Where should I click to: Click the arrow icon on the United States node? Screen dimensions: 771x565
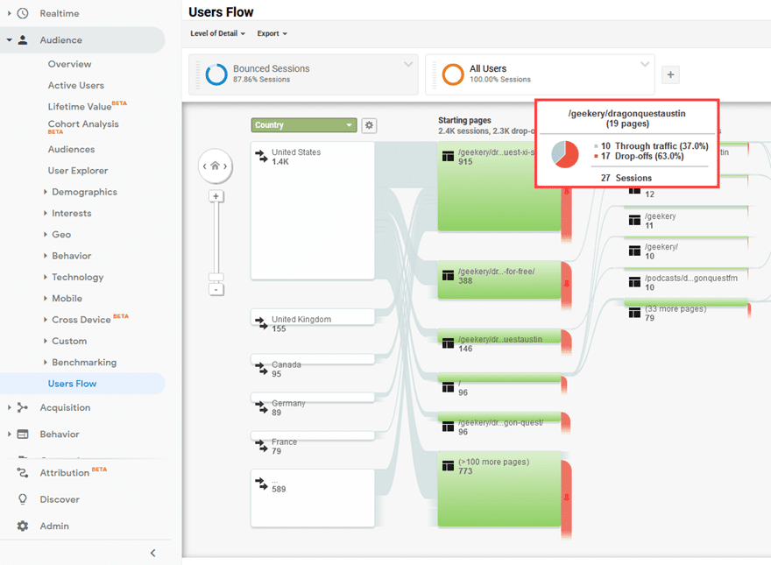pyautogui.click(x=260, y=157)
